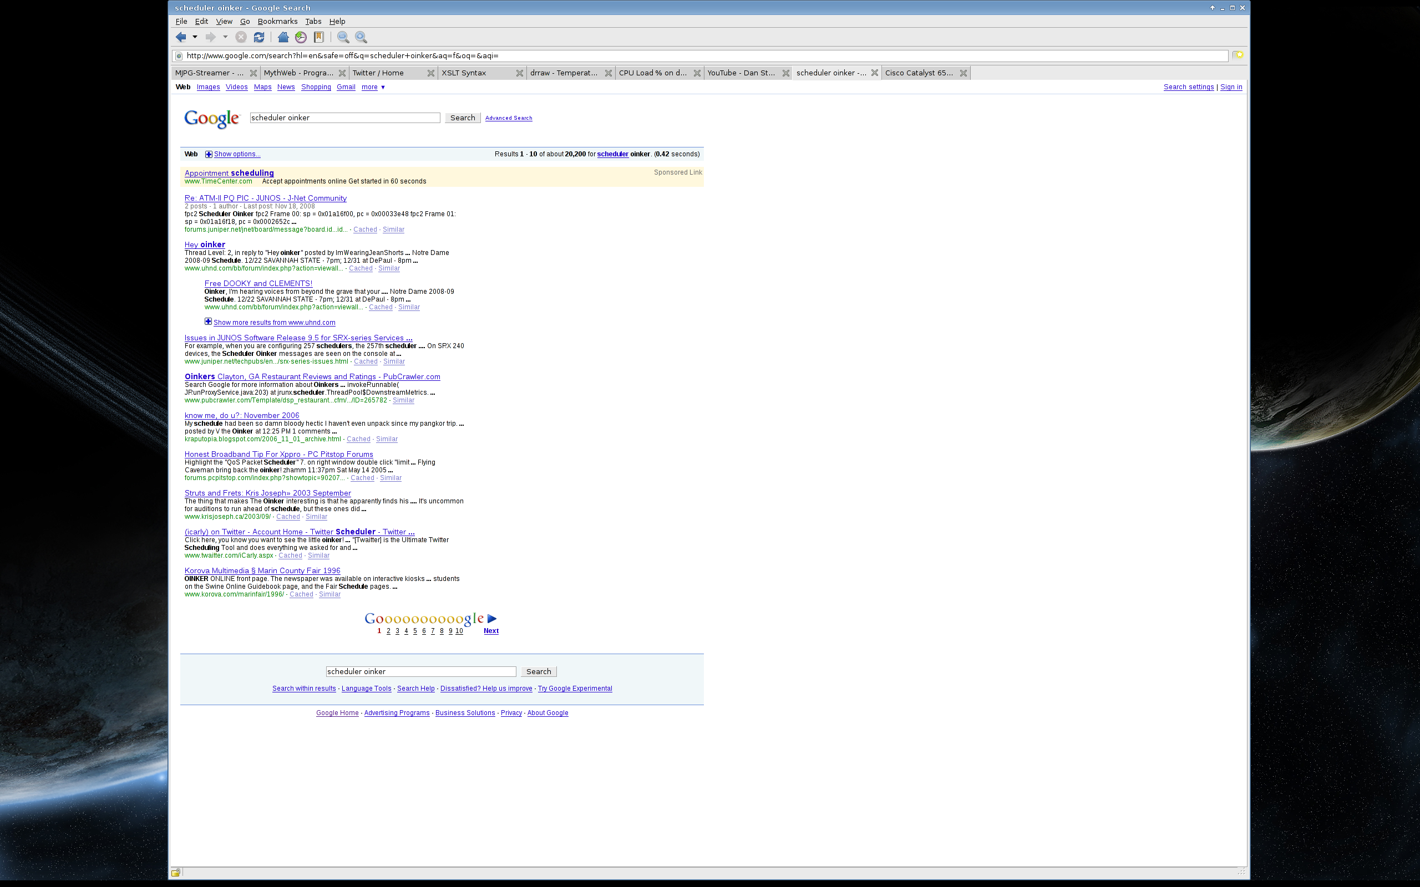
Task: Click the Zoom in magnifier icon
Action: 362,37
